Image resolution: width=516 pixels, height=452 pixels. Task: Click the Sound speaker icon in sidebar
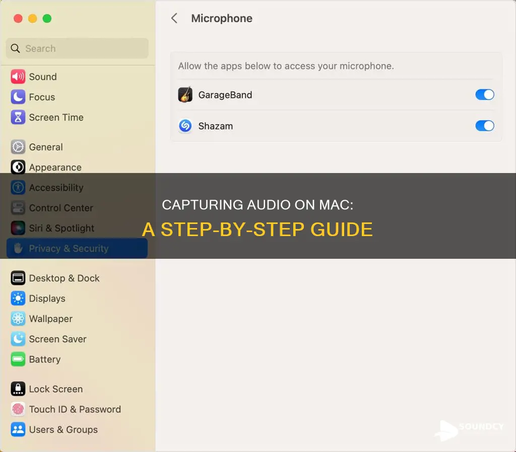(x=18, y=77)
